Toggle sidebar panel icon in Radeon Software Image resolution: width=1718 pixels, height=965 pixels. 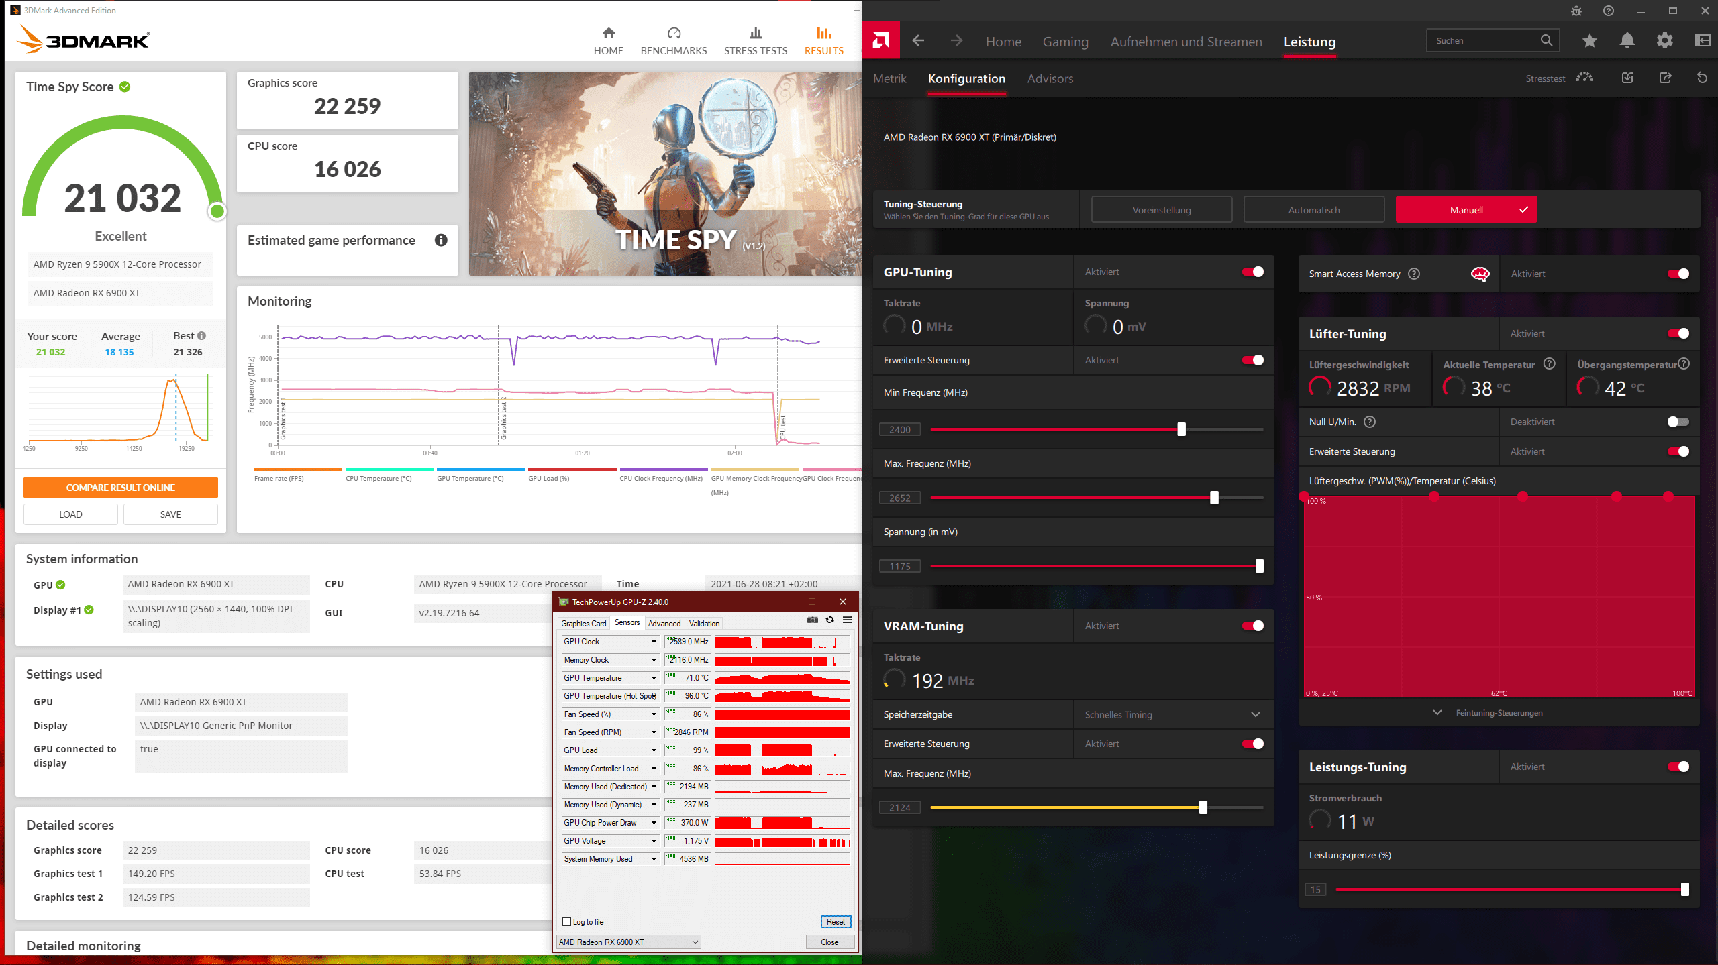1702,41
